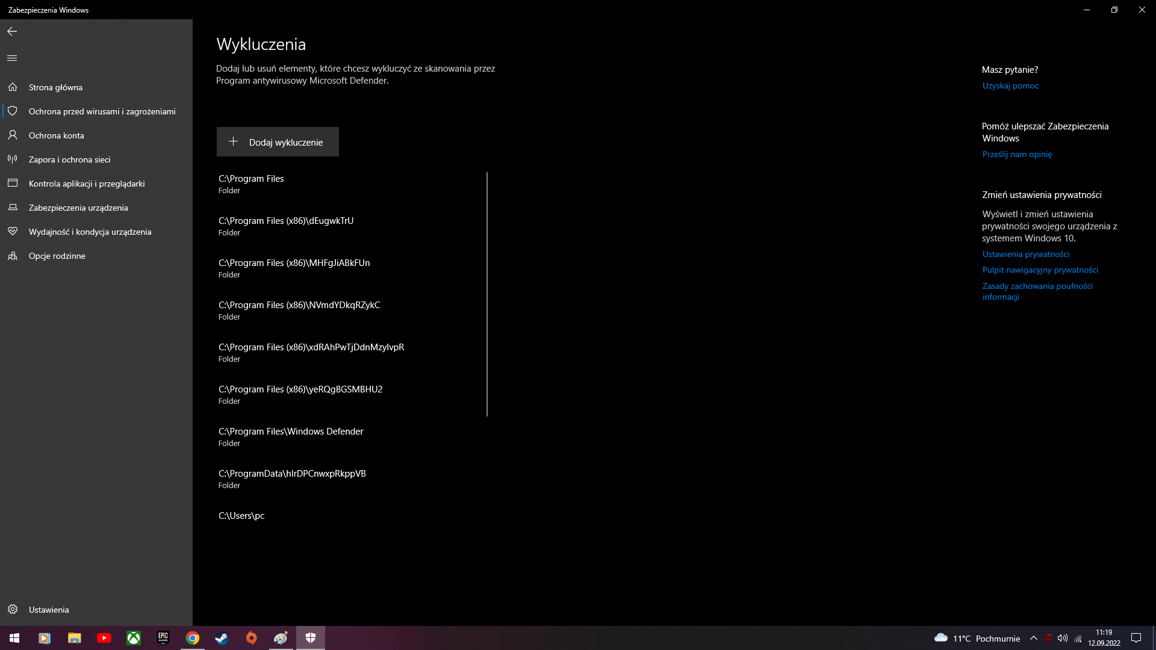Click the Ochrona konta person icon
1156x650 pixels.
click(13, 135)
